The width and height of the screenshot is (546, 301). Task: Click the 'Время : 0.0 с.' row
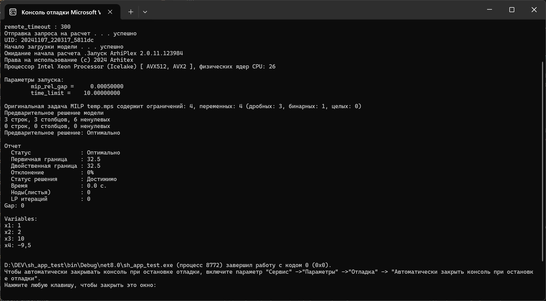pyautogui.click(x=59, y=186)
